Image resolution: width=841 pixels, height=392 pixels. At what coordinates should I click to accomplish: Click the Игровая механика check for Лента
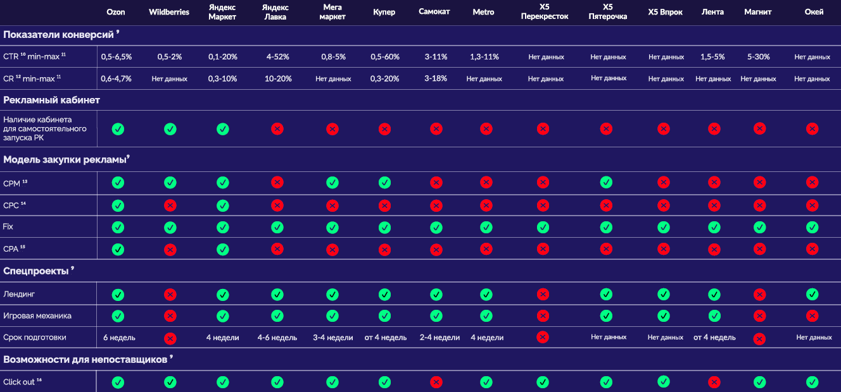714,315
